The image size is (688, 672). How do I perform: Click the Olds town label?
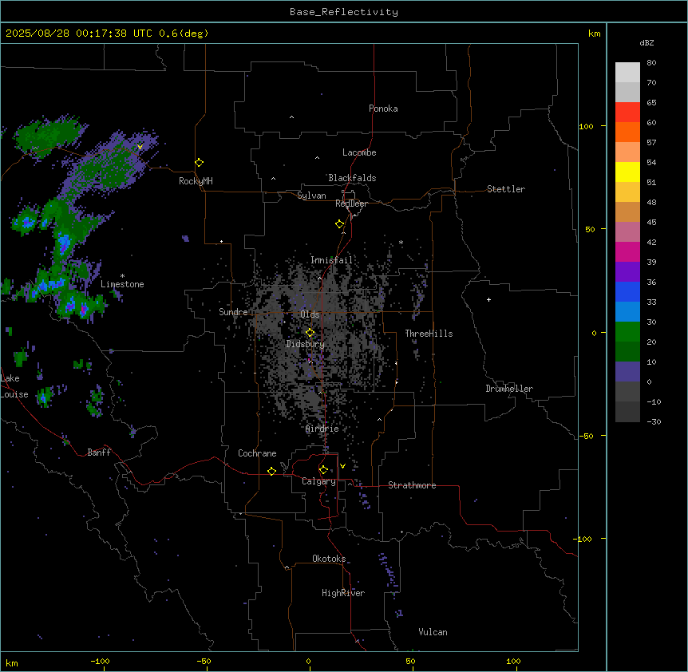310,314
